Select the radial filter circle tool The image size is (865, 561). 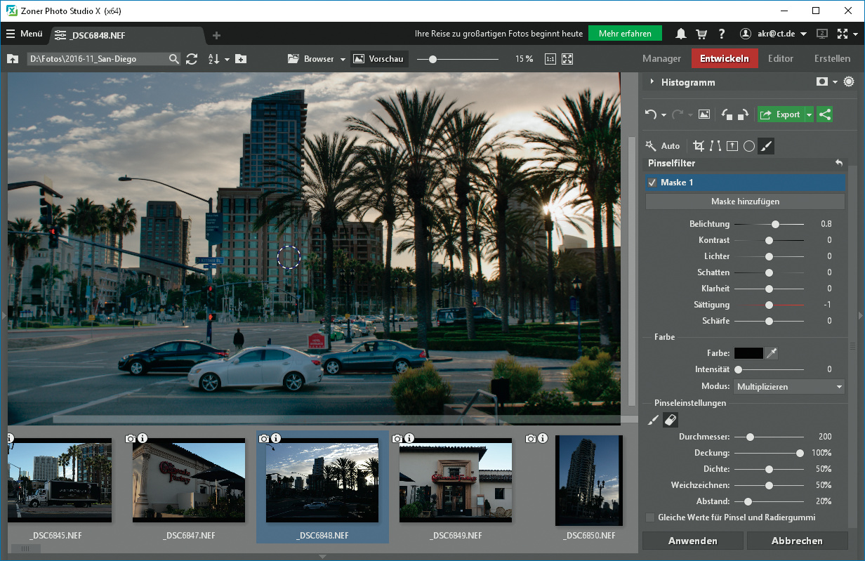pos(749,146)
